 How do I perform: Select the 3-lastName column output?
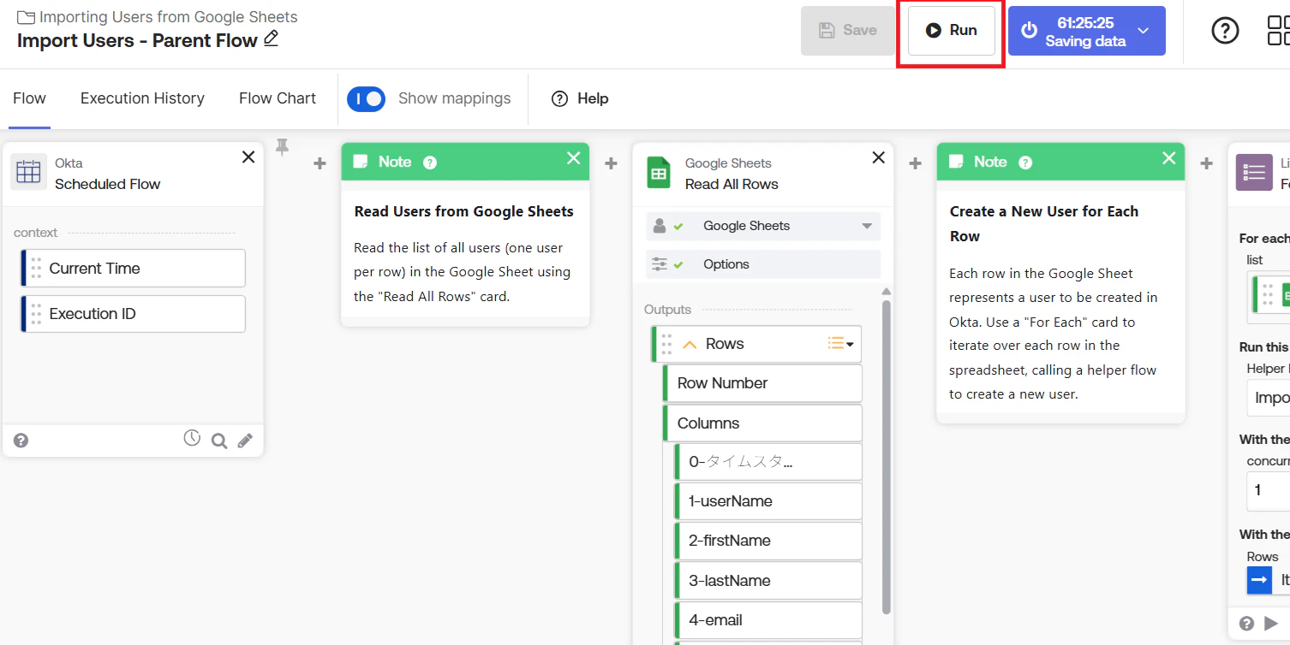768,581
